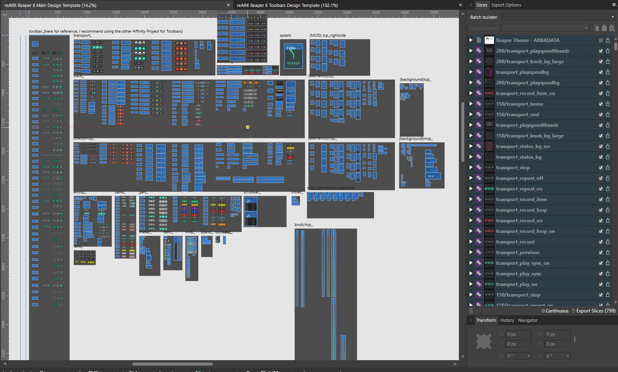Click paste export format icon
This screenshot has height=372, width=618.
pos(604,28)
